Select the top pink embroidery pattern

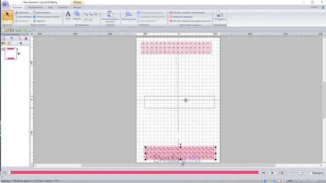pos(176,48)
